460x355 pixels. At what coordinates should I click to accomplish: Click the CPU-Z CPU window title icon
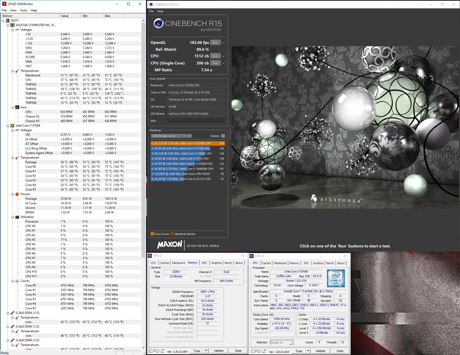(252, 256)
